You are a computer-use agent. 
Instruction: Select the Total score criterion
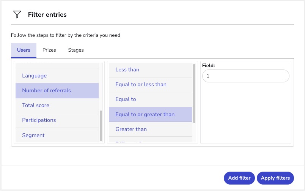(57, 105)
